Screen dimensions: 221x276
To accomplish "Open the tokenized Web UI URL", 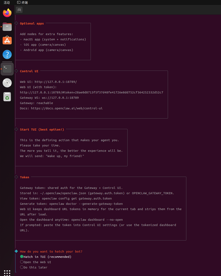I will point(91,92).
